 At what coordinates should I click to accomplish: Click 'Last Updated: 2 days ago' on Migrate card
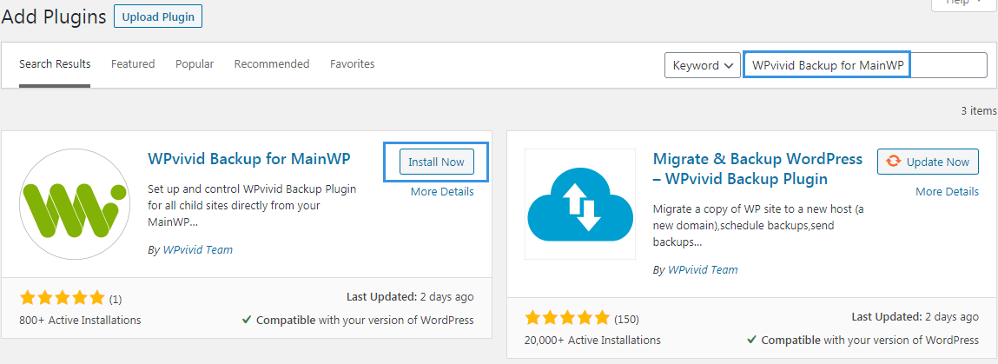[915, 316]
